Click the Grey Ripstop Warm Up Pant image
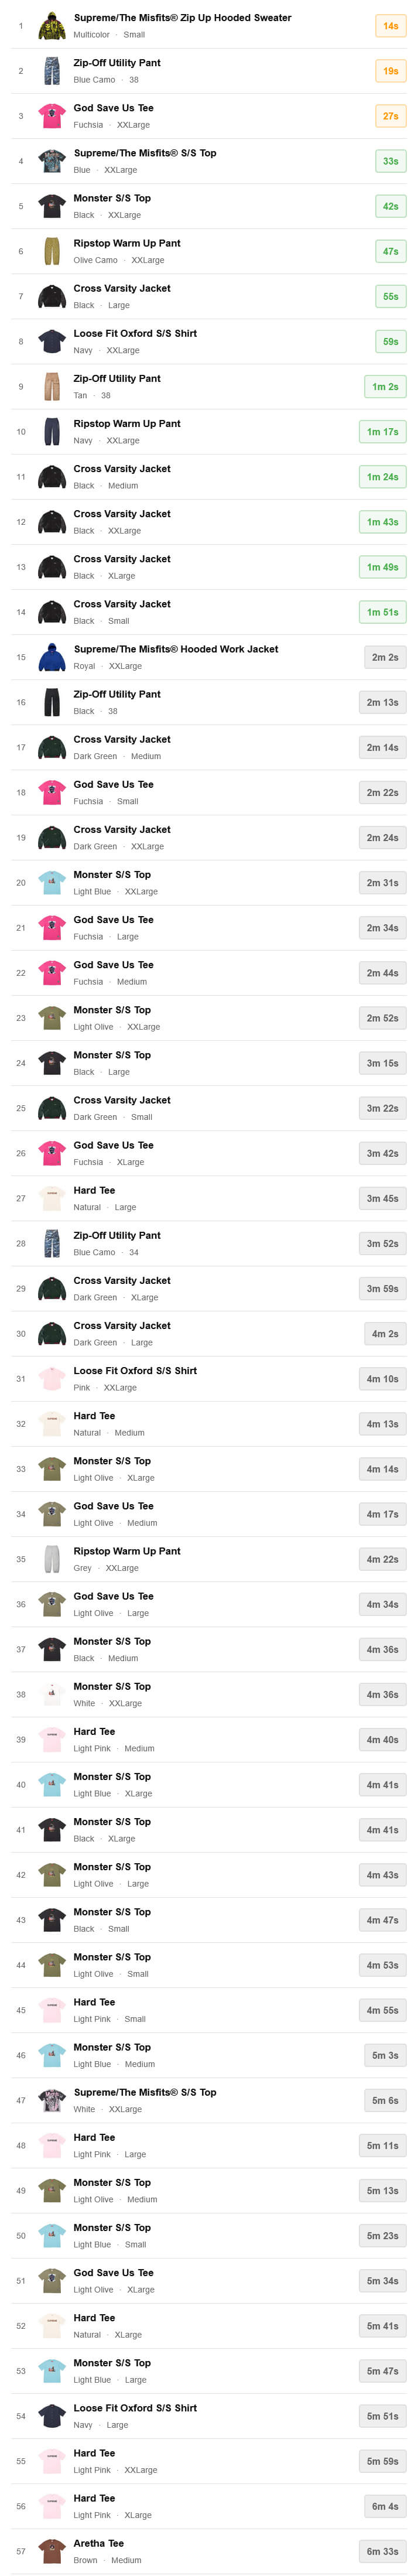This screenshot has width=418, height=2576. pos(52,1559)
